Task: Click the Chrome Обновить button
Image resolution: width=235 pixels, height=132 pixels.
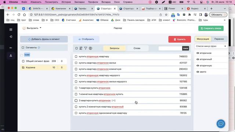Action: coord(218,15)
